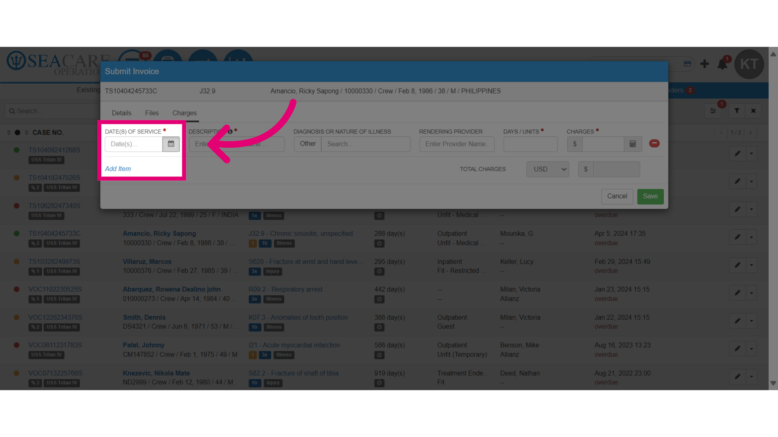This screenshot has width=778, height=437.
Task: Expand actions dropdown for TS10418247026S row
Action: pyautogui.click(x=752, y=181)
